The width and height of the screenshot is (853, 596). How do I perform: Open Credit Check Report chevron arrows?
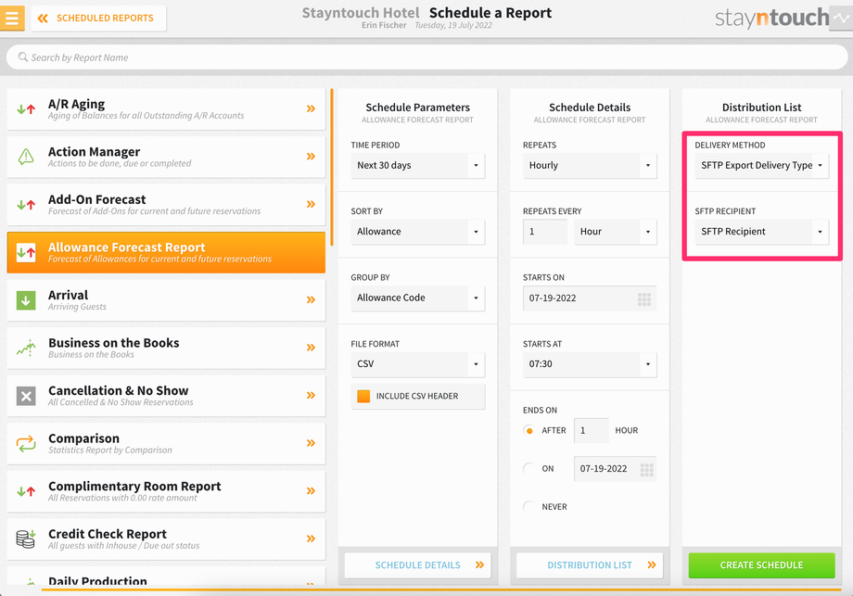311,539
